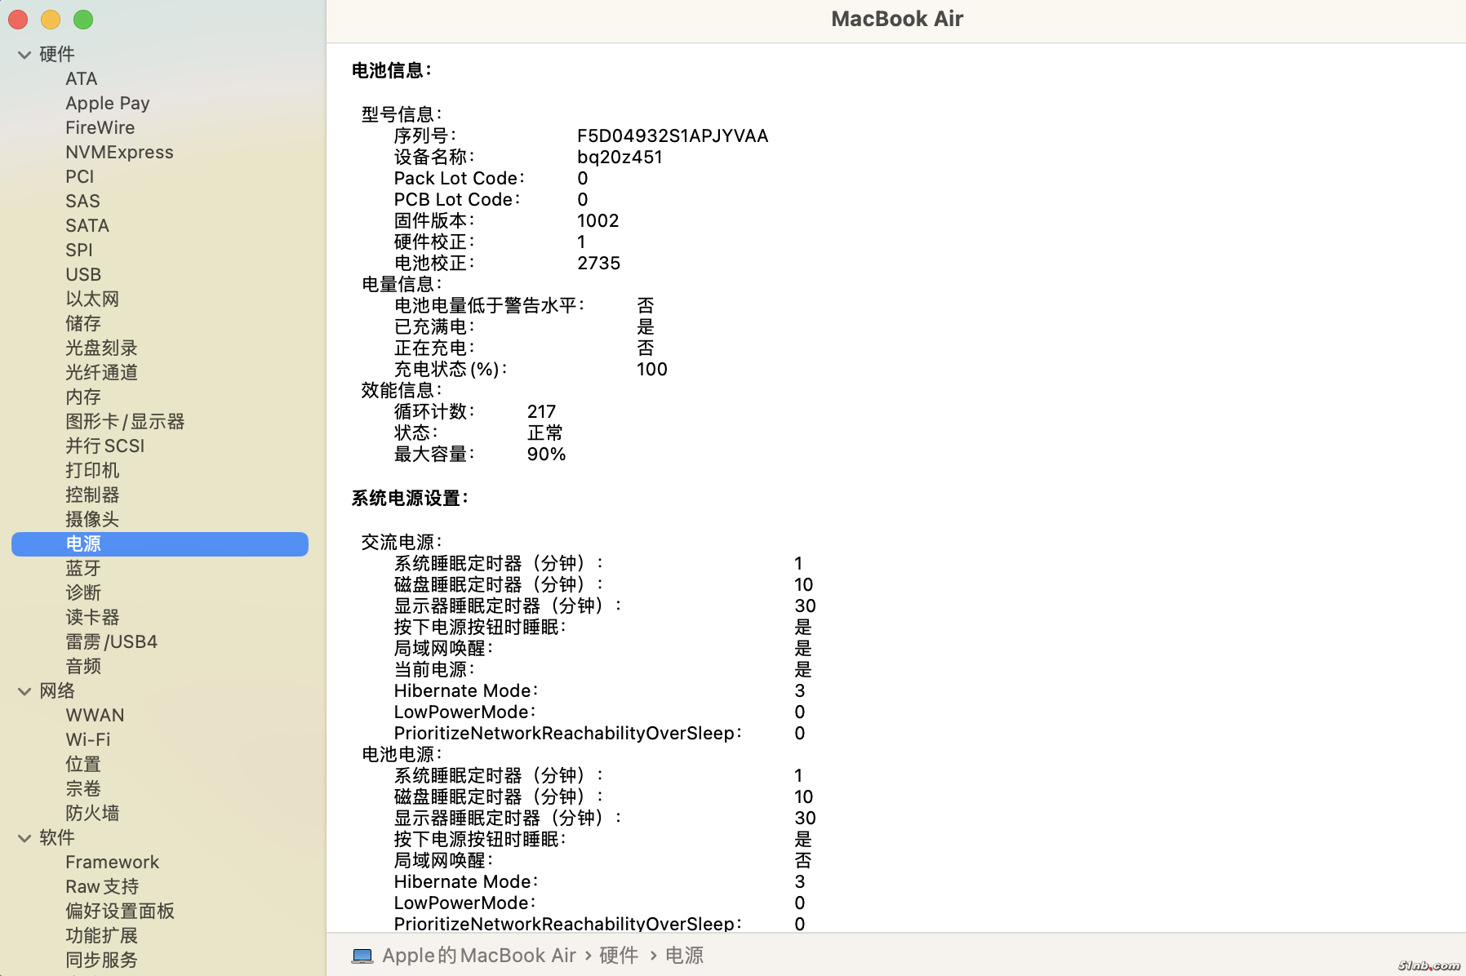
Task: Open 图形卡/显示器 graphics entry
Action: (x=125, y=422)
